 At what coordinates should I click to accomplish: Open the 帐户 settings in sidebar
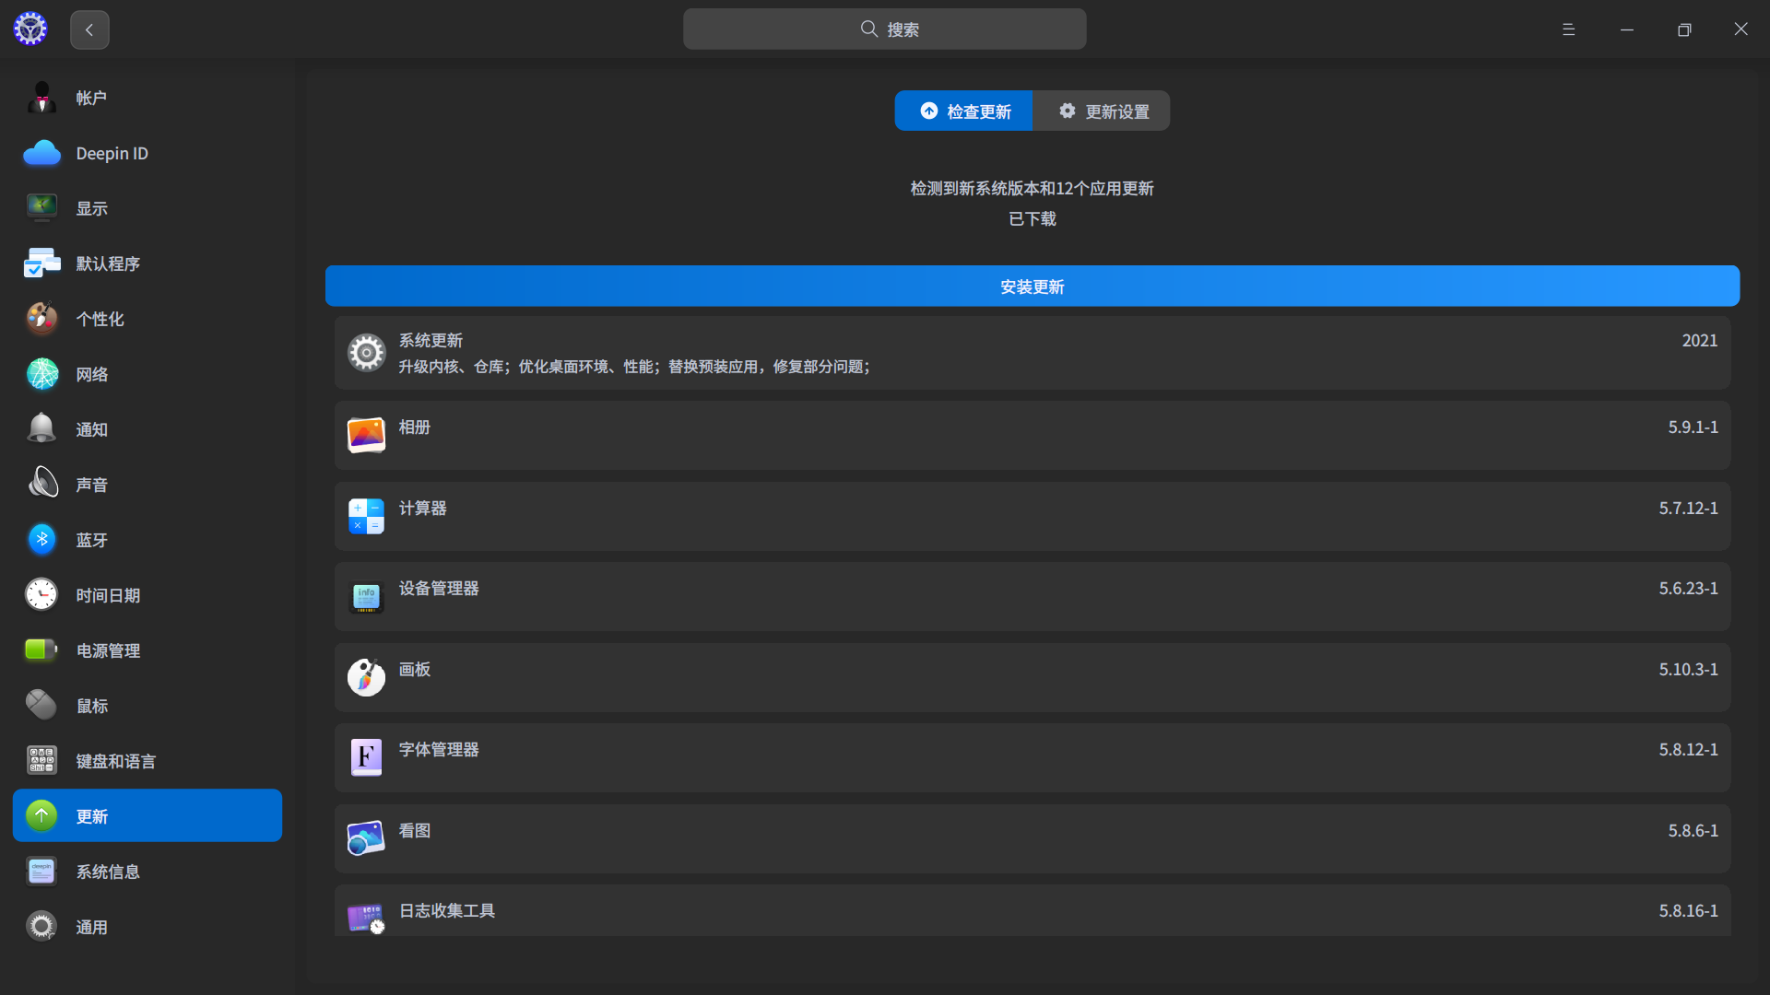pos(90,98)
